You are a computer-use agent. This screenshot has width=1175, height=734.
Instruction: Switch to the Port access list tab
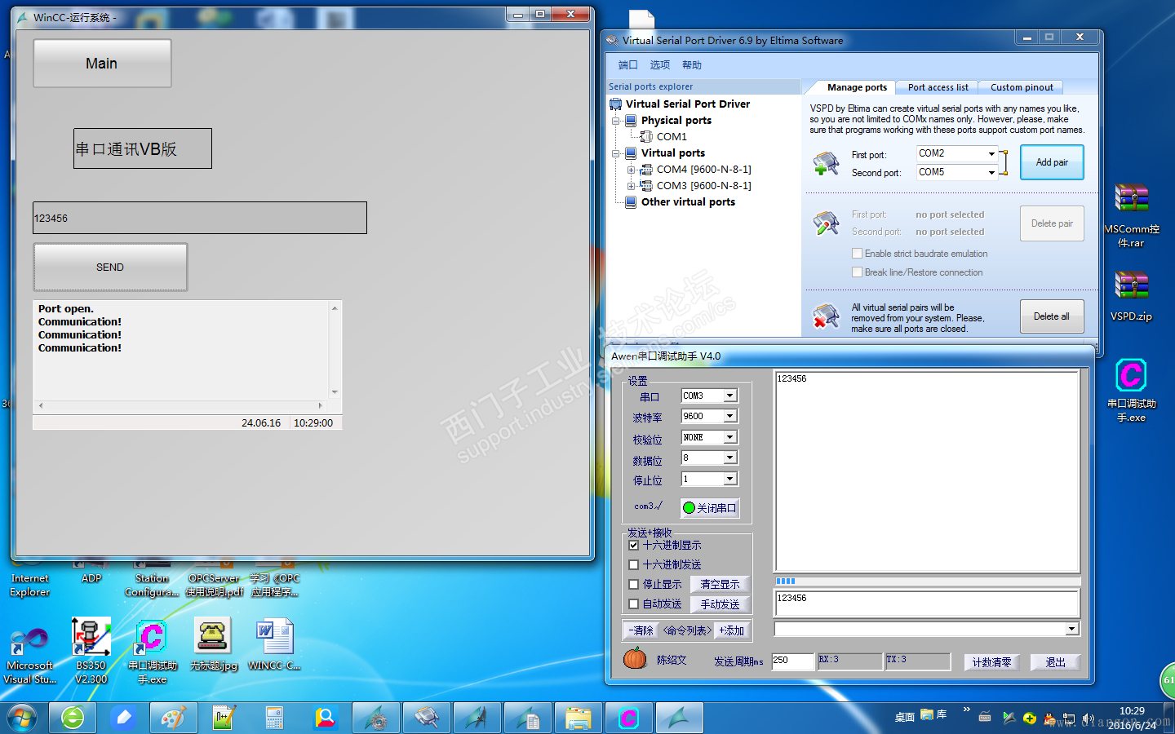click(x=938, y=87)
